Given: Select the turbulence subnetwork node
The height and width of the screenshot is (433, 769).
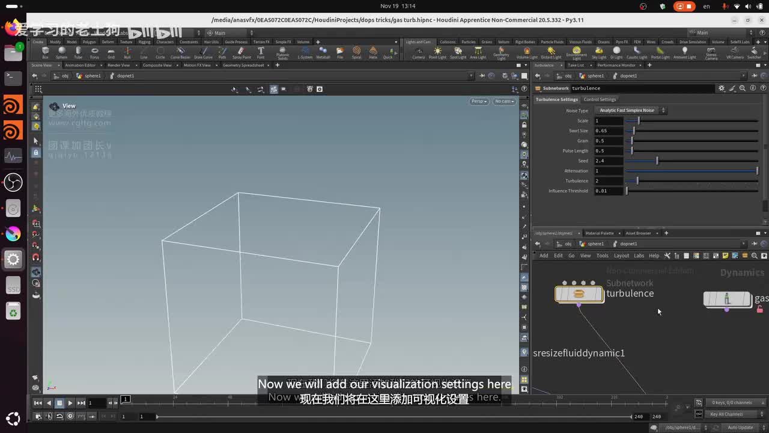Looking at the screenshot, I should pos(579,294).
